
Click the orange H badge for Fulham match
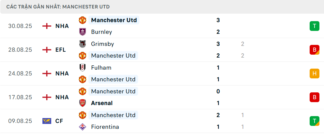(314, 74)
